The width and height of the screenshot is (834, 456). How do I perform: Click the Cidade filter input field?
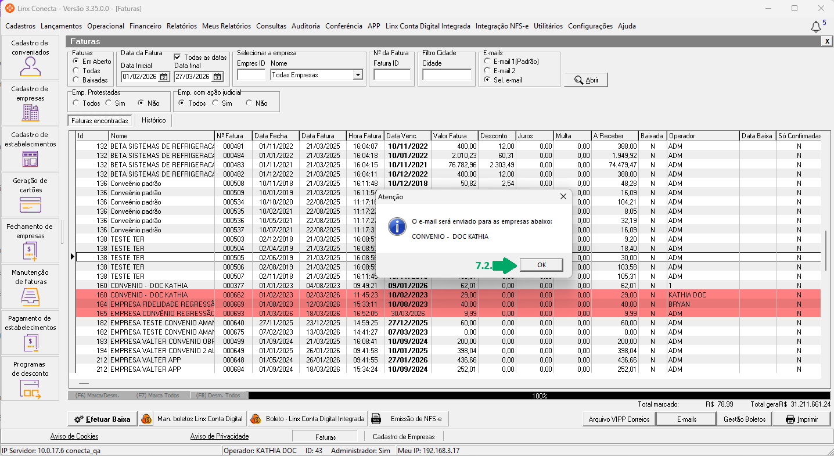pos(447,75)
